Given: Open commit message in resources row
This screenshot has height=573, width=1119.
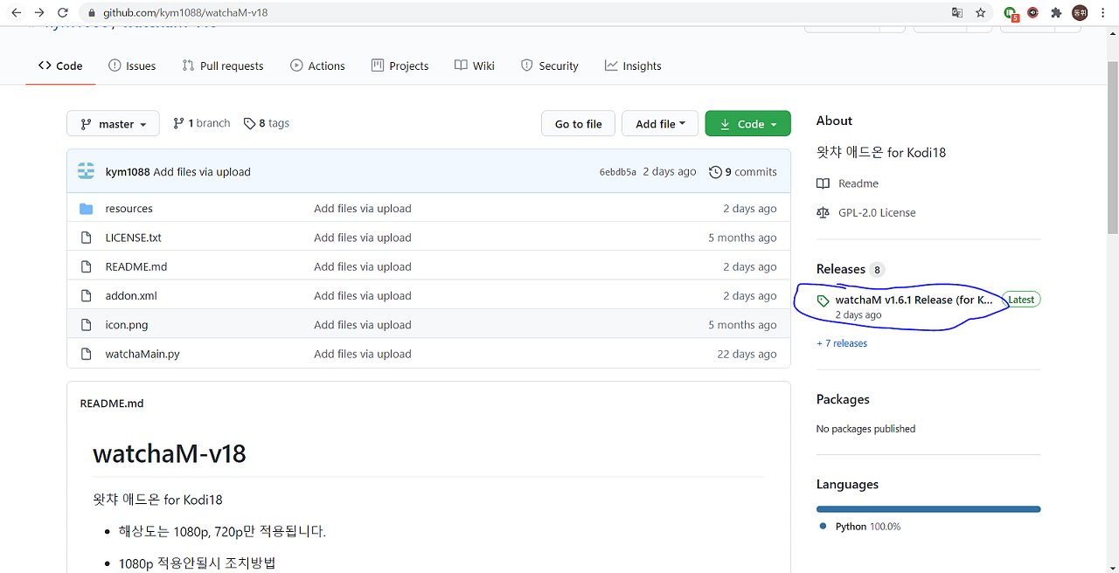Looking at the screenshot, I should tap(363, 209).
